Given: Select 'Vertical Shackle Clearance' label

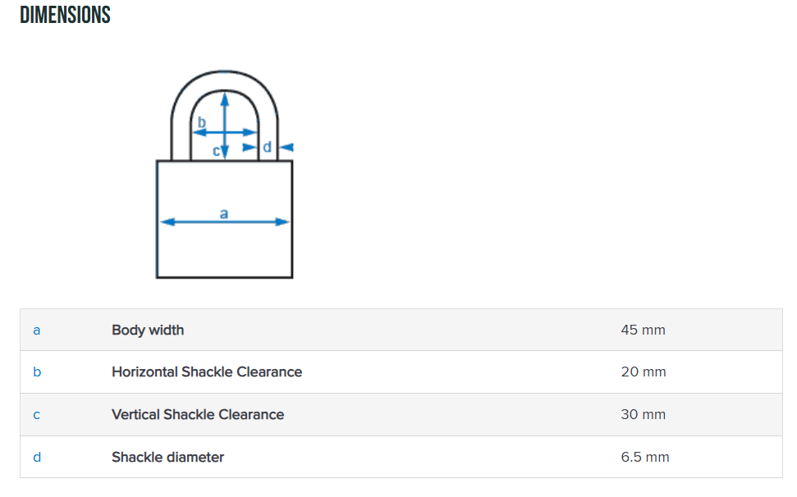Looking at the screenshot, I should click(x=198, y=415).
